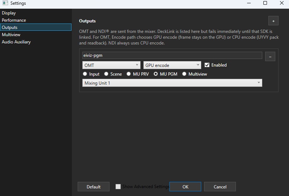Click the Settings window app icon

pyautogui.click(x=5, y=3)
